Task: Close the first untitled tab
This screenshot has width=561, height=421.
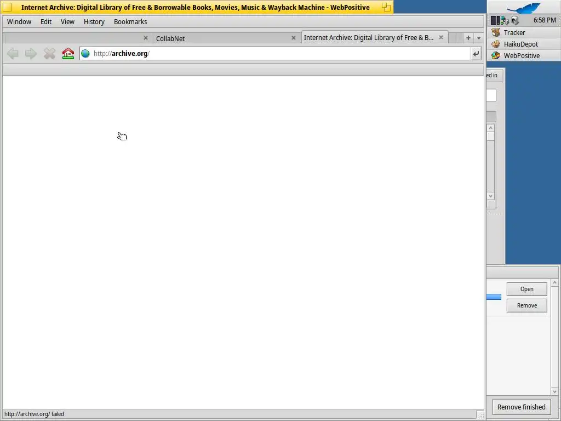Action: [146, 38]
